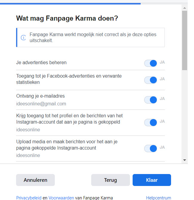Disable Instagram profile and berichten access toggle
194x200 pixels.
(151, 122)
